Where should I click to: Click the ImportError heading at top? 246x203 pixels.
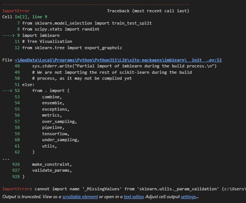(x=16, y=11)
